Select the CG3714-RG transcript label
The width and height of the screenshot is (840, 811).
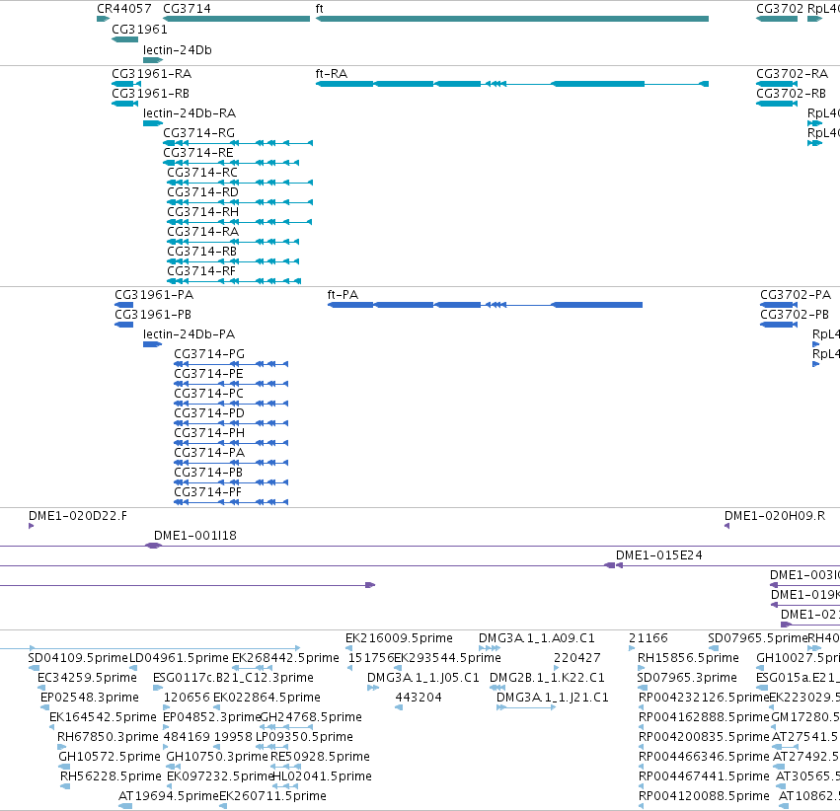(x=198, y=133)
